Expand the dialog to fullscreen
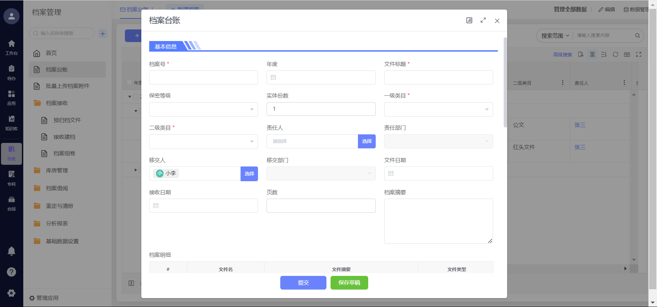657x307 pixels. pos(483,21)
